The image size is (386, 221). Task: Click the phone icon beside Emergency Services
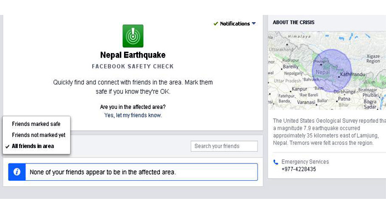(276, 162)
